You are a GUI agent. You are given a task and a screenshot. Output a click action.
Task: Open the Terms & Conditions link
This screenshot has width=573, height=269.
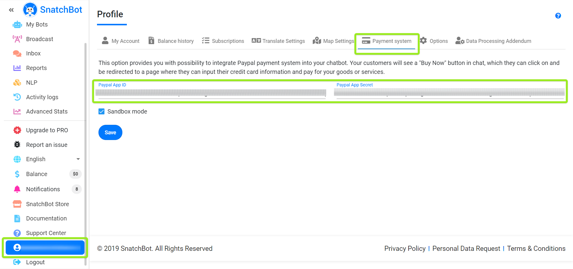[536, 248]
